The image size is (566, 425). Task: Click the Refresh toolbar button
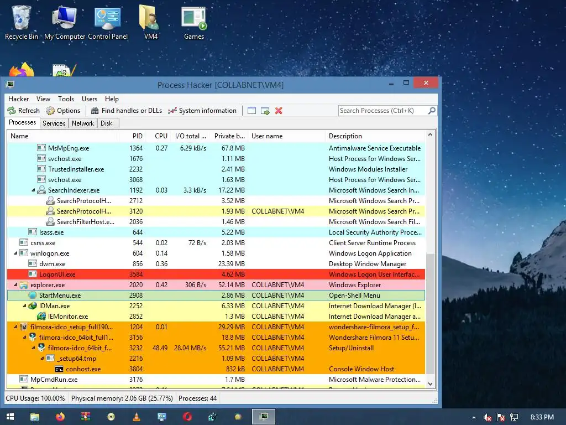click(23, 111)
